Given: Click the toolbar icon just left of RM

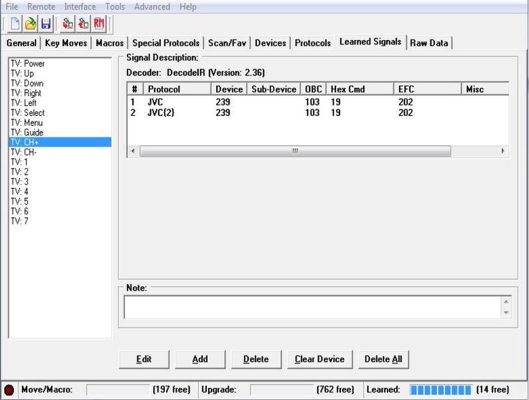Looking at the screenshot, I should 83,24.
